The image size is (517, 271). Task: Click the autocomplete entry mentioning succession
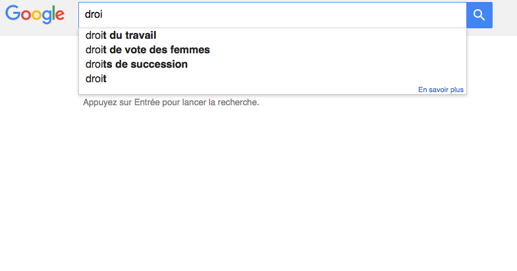pos(273,64)
